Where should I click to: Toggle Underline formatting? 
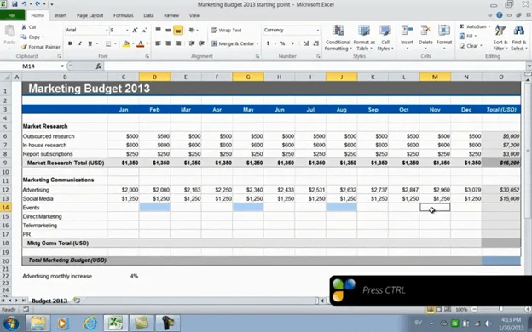(x=90, y=43)
